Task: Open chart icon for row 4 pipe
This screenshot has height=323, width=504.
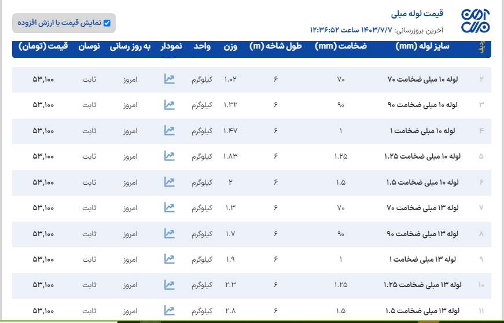Action: click(x=169, y=131)
